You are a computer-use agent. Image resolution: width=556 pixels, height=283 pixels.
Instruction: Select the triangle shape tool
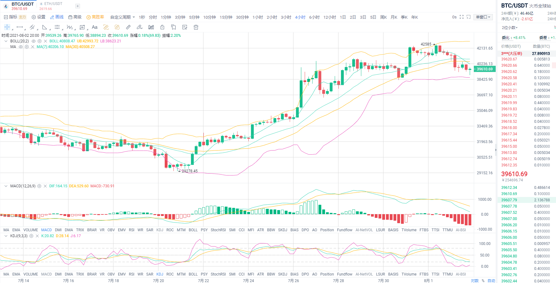[x=45, y=27]
